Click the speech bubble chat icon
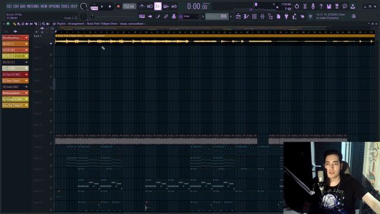The image size is (380, 214). pos(345,7)
